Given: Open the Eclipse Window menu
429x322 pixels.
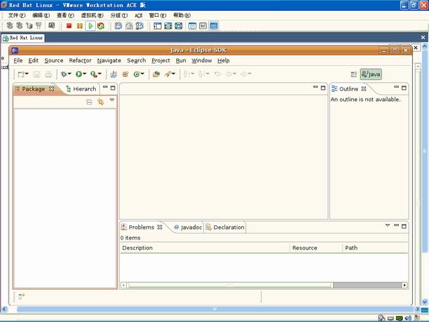Looking at the screenshot, I should [x=202, y=60].
